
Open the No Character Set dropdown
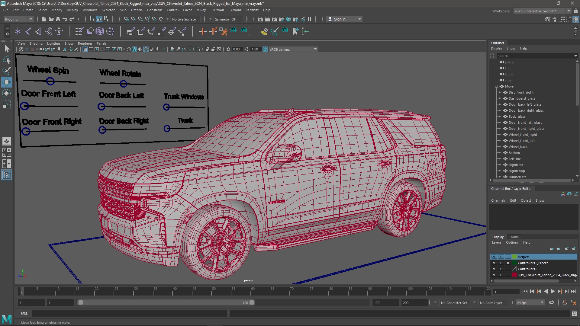pyautogui.click(x=454, y=302)
